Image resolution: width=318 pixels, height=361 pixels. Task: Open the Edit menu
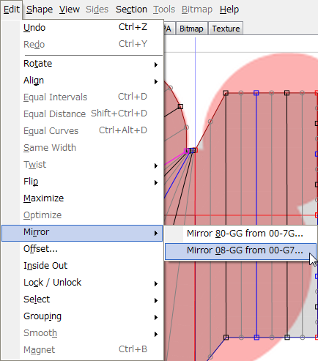[x=12, y=10]
